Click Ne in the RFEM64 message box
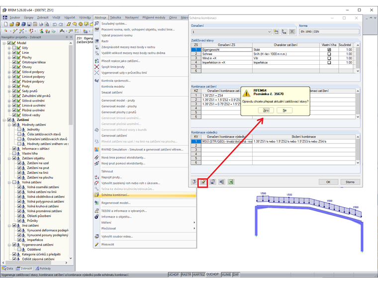This screenshot has height=284, width=378. click(x=284, y=110)
